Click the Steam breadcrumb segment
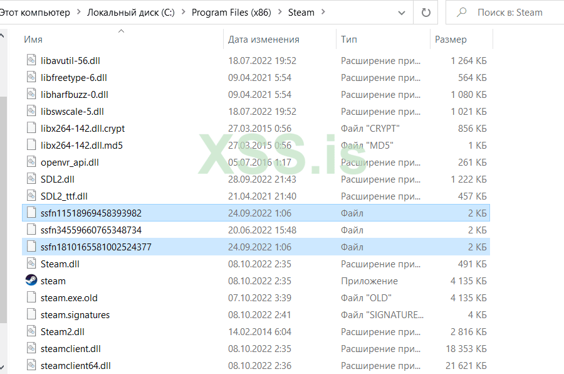Image resolution: width=564 pixels, height=374 pixels. (x=301, y=13)
